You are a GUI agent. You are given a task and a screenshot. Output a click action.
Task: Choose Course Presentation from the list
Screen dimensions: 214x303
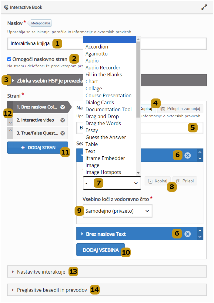tap(108, 95)
